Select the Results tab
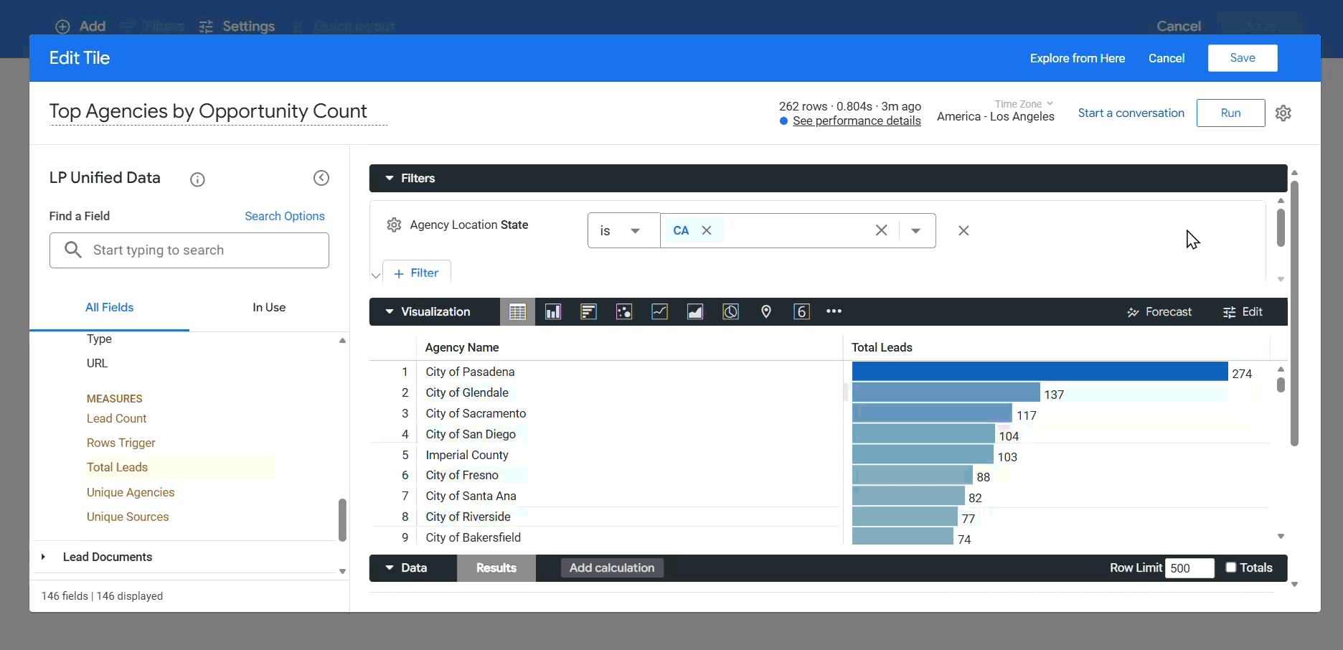Screen dimensions: 1343x650 (496, 567)
